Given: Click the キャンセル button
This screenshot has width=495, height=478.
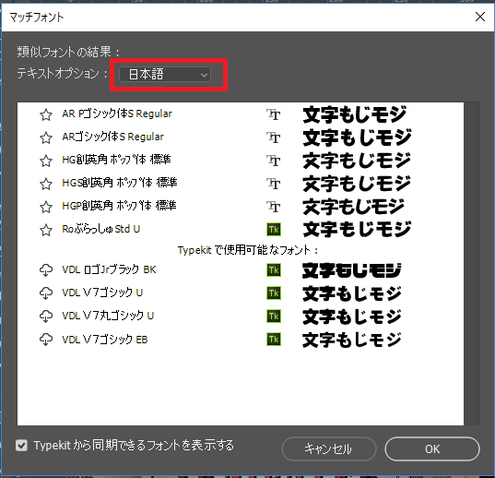Looking at the screenshot, I should 329,449.
